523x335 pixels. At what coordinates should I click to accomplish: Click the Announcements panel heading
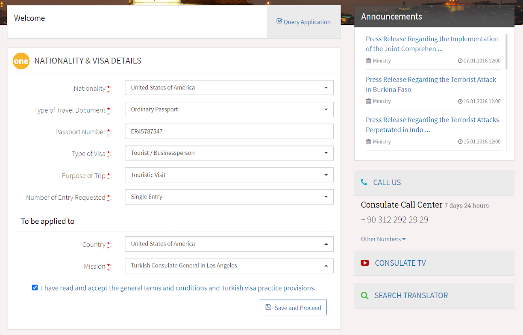point(391,17)
